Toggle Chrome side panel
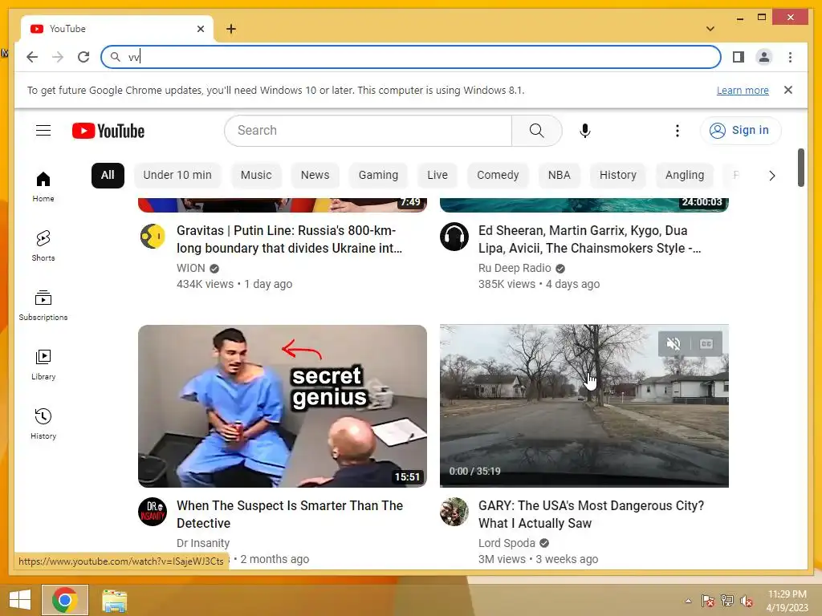The width and height of the screenshot is (822, 616). click(739, 57)
